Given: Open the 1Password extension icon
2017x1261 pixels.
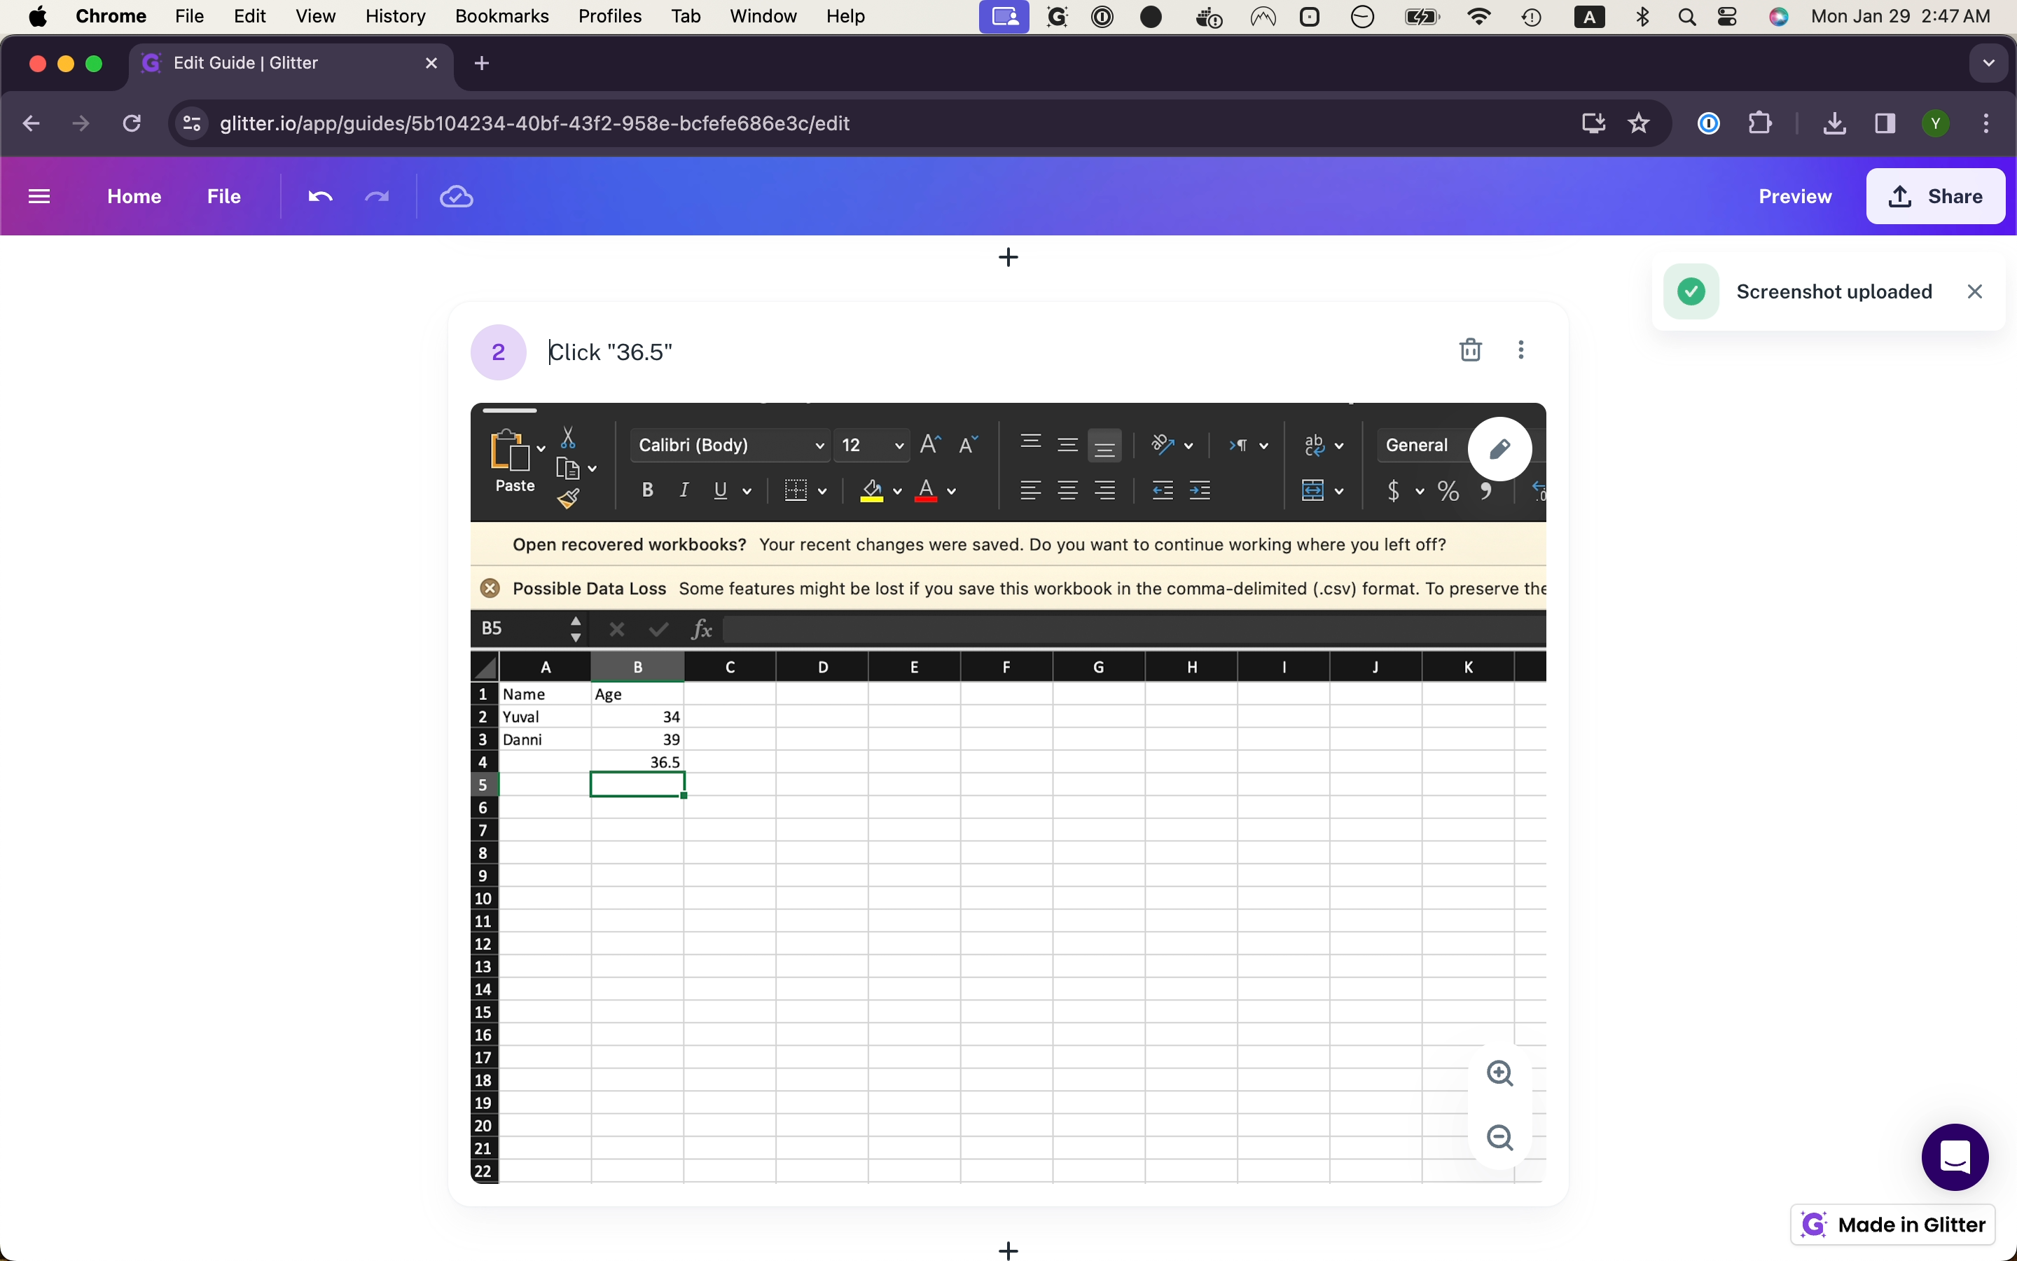Looking at the screenshot, I should [x=1709, y=123].
